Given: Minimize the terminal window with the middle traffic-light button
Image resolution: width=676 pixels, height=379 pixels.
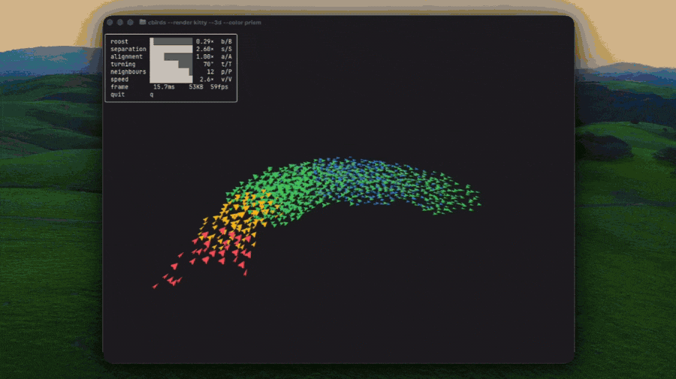Looking at the screenshot, I should click(x=120, y=23).
